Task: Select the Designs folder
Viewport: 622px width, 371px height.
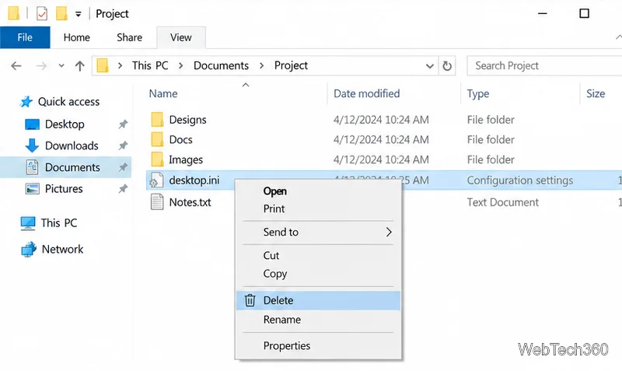Action: 187,120
